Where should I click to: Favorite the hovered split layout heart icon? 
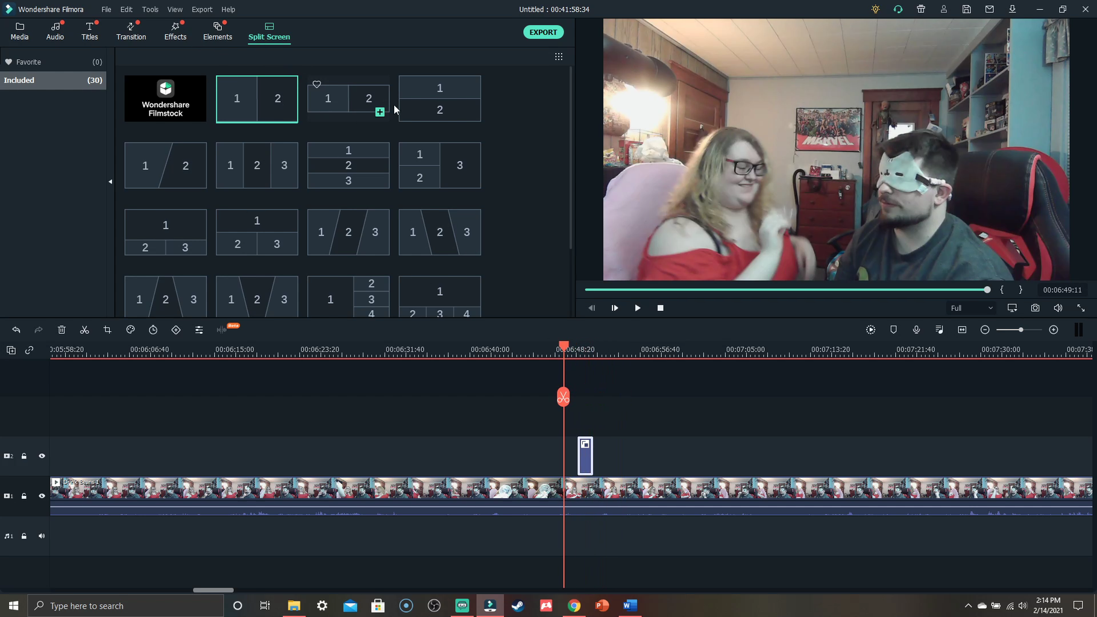pos(316,84)
